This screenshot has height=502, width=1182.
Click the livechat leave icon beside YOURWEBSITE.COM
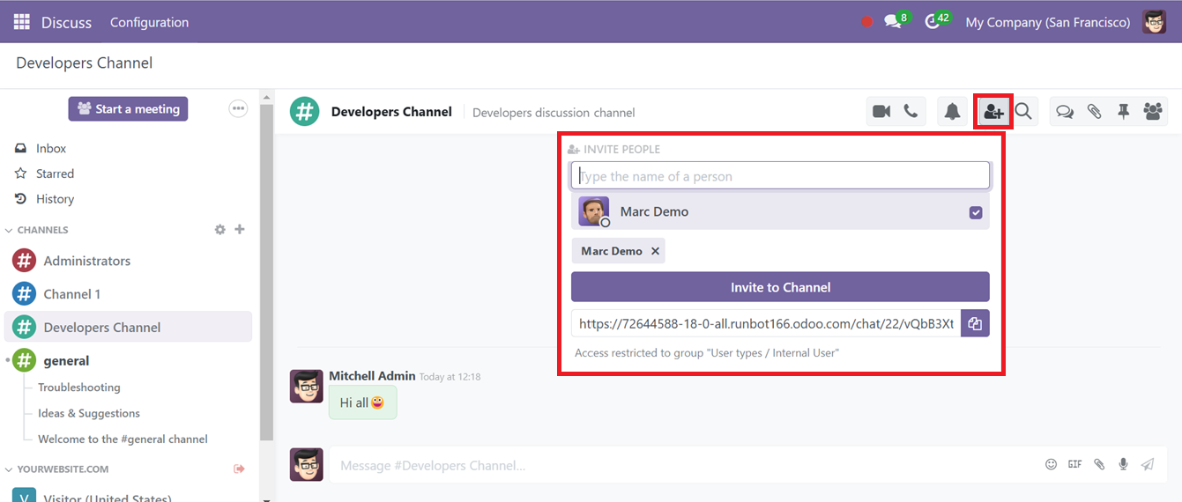click(239, 469)
